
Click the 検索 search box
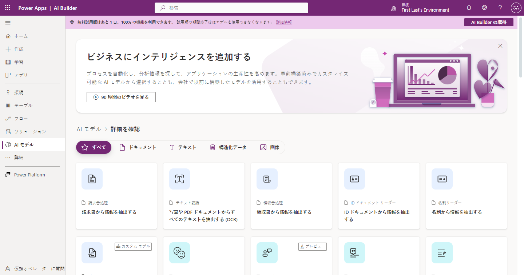[x=231, y=8]
